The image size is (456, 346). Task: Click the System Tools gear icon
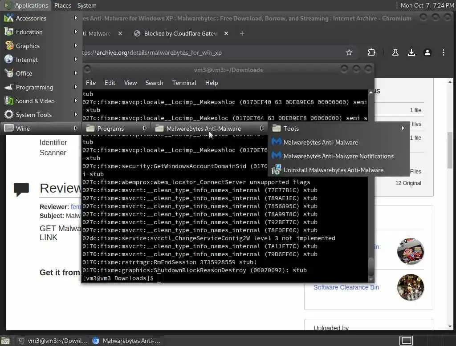pyautogui.click(x=9, y=115)
